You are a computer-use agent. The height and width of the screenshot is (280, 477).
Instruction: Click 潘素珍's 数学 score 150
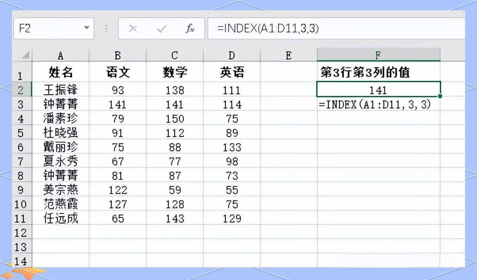(175, 118)
